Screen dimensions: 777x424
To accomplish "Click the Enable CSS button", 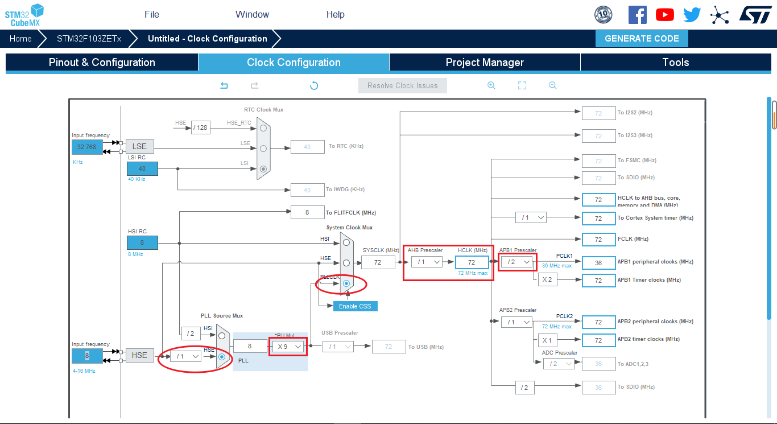I will click(355, 306).
